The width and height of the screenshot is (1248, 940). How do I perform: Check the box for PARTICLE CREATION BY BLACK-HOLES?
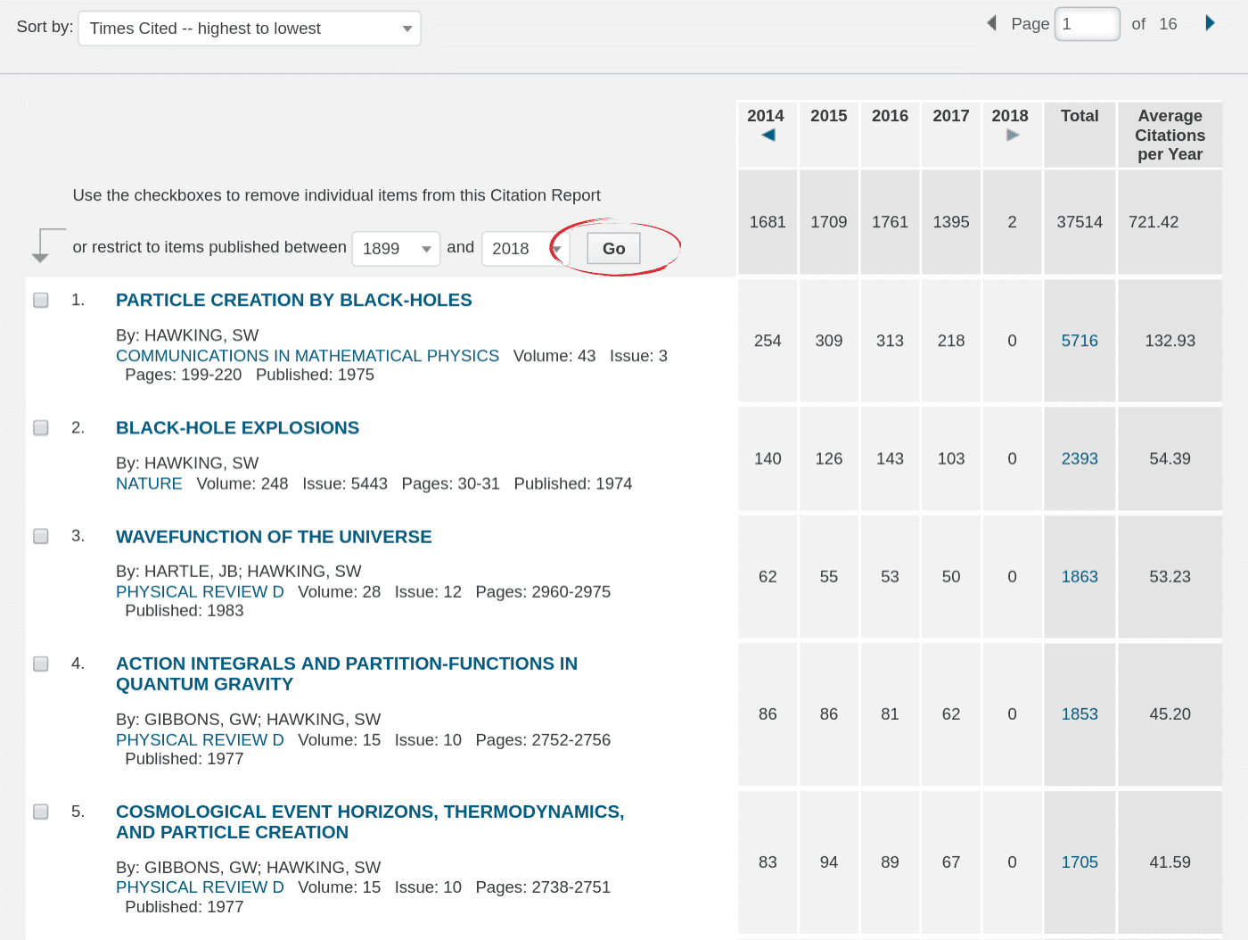pos(40,300)
